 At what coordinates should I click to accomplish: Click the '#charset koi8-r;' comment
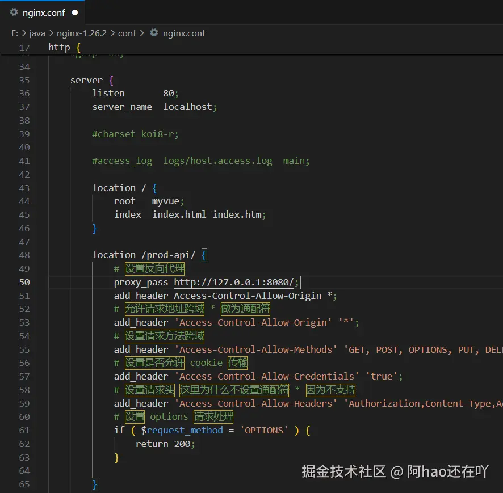135,134
